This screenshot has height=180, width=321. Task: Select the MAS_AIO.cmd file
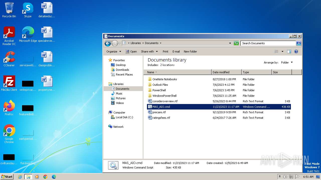click(219, 107)
